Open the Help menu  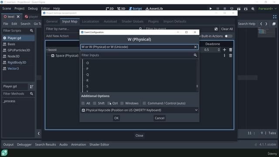pos(57,8)
